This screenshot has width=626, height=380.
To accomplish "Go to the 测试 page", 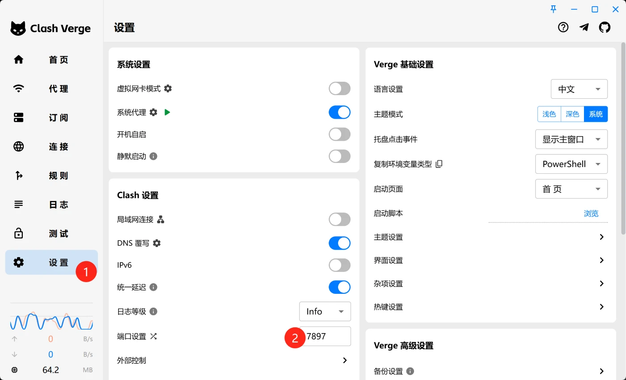I will (x=51, y=234).
